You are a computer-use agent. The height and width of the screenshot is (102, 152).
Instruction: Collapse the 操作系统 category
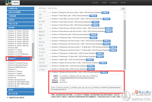click(x=21, y=28)
